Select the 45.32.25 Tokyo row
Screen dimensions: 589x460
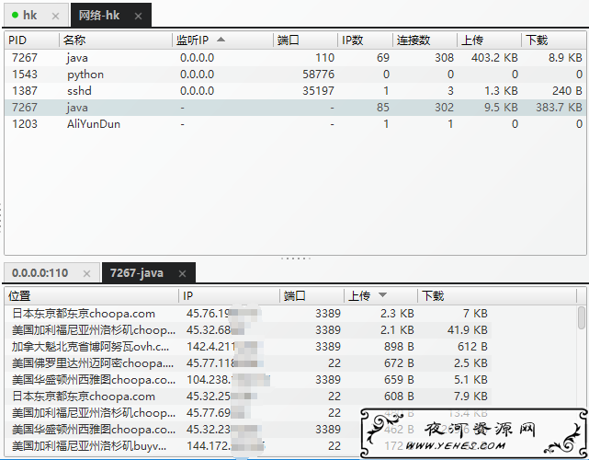[x=248, y=396]
